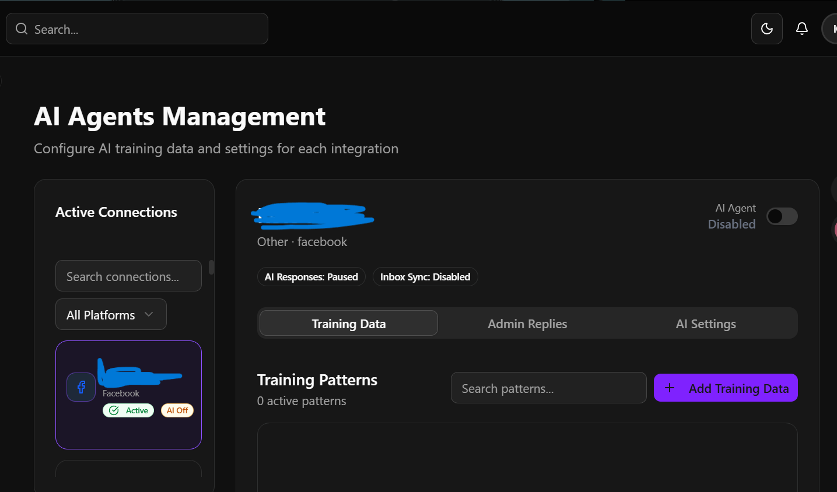
Task: Click the 'Disabled' AI Agent status text
Action: coord(731,224)
